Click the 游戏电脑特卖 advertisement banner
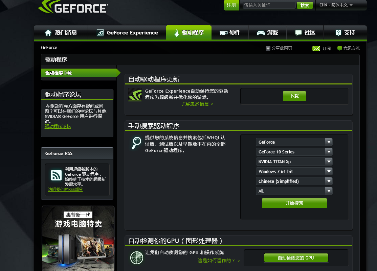The height and width of the screenshot is (271, 377). click(x=78, y=238)
